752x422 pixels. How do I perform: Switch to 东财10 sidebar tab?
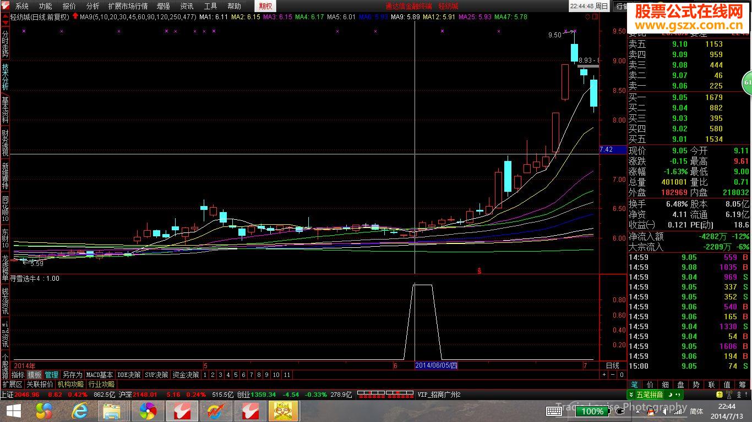point(5,238)
